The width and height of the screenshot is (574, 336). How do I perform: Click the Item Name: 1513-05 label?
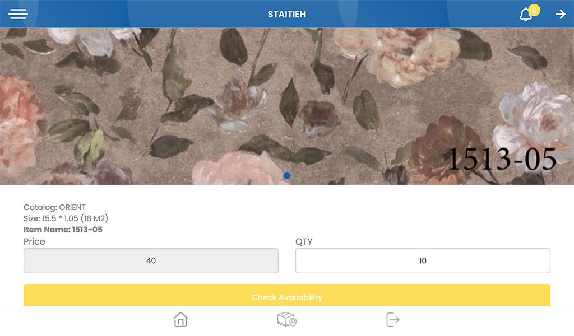pos(63,230)
